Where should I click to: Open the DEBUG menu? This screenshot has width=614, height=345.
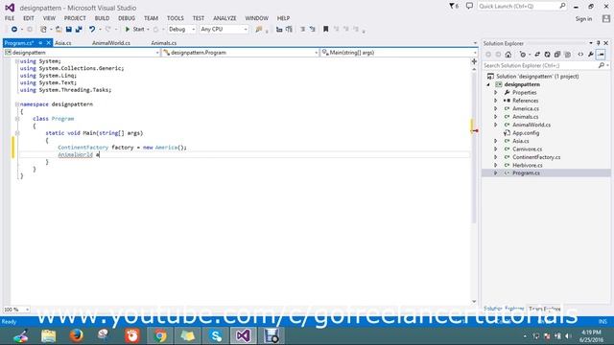127,18
